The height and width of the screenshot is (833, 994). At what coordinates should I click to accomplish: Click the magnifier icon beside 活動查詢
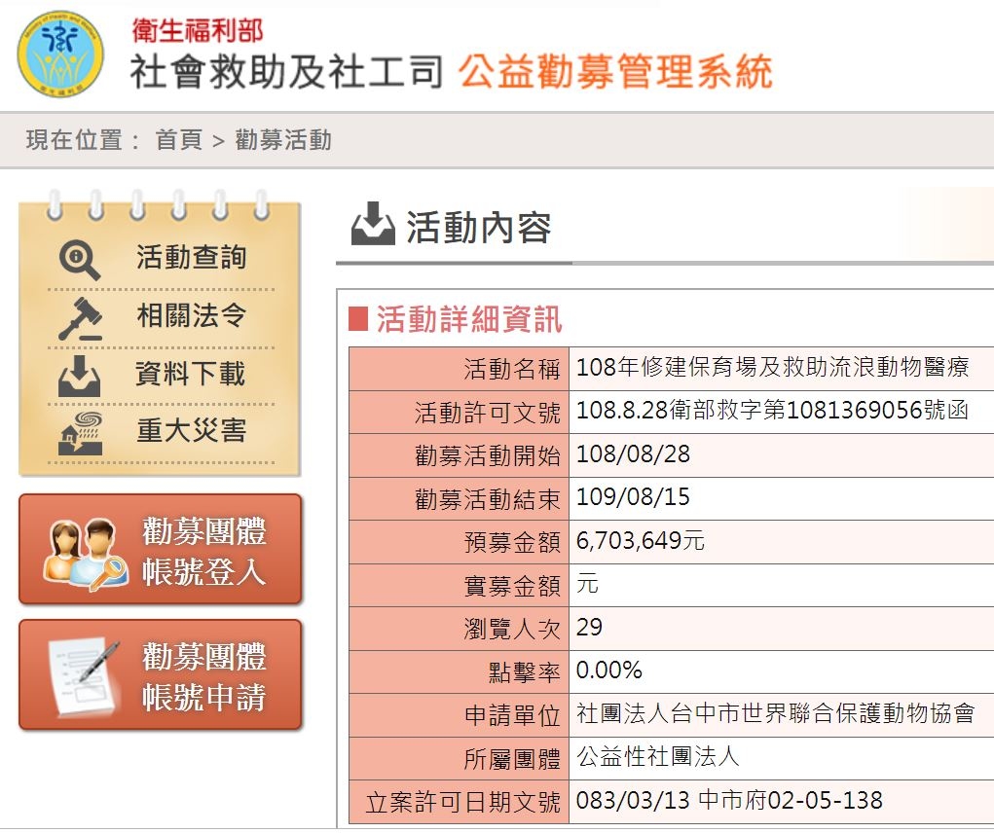[79, 260]
